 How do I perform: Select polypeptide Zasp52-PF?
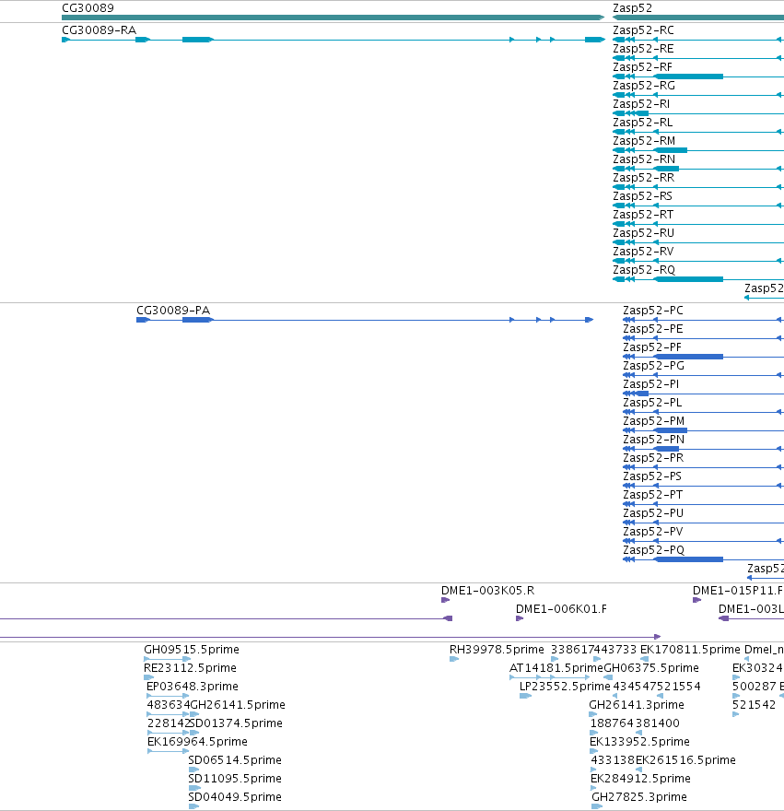[x=652, y=347]
